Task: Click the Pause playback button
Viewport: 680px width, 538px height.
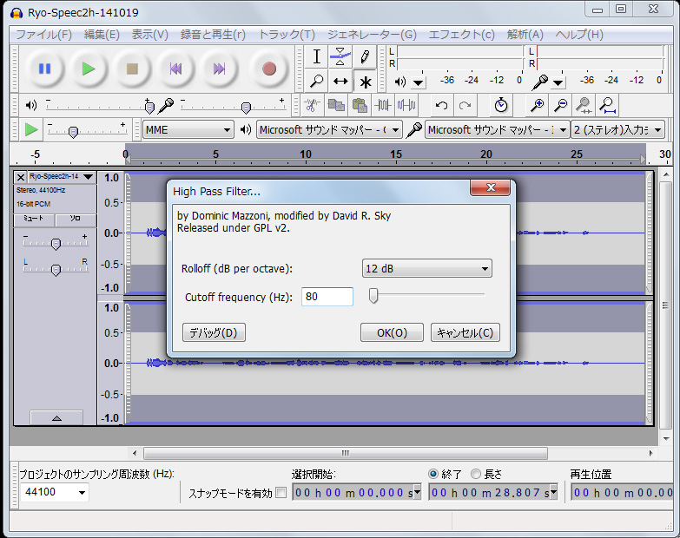Action: pyautogui.click(x=44, y=69)
